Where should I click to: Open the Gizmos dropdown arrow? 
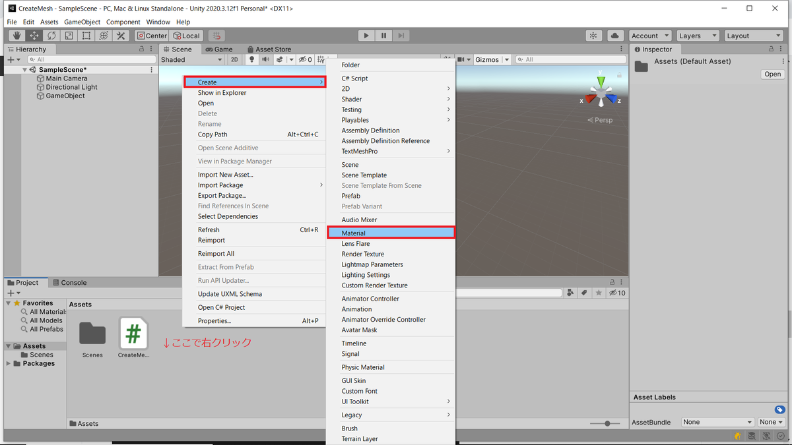click(x=507, y=59)
